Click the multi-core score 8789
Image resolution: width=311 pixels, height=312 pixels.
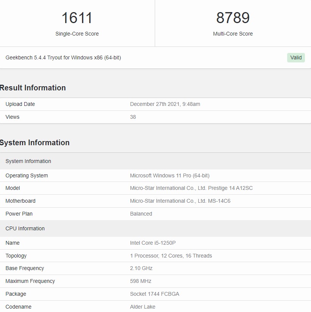[x=233, y=18]
